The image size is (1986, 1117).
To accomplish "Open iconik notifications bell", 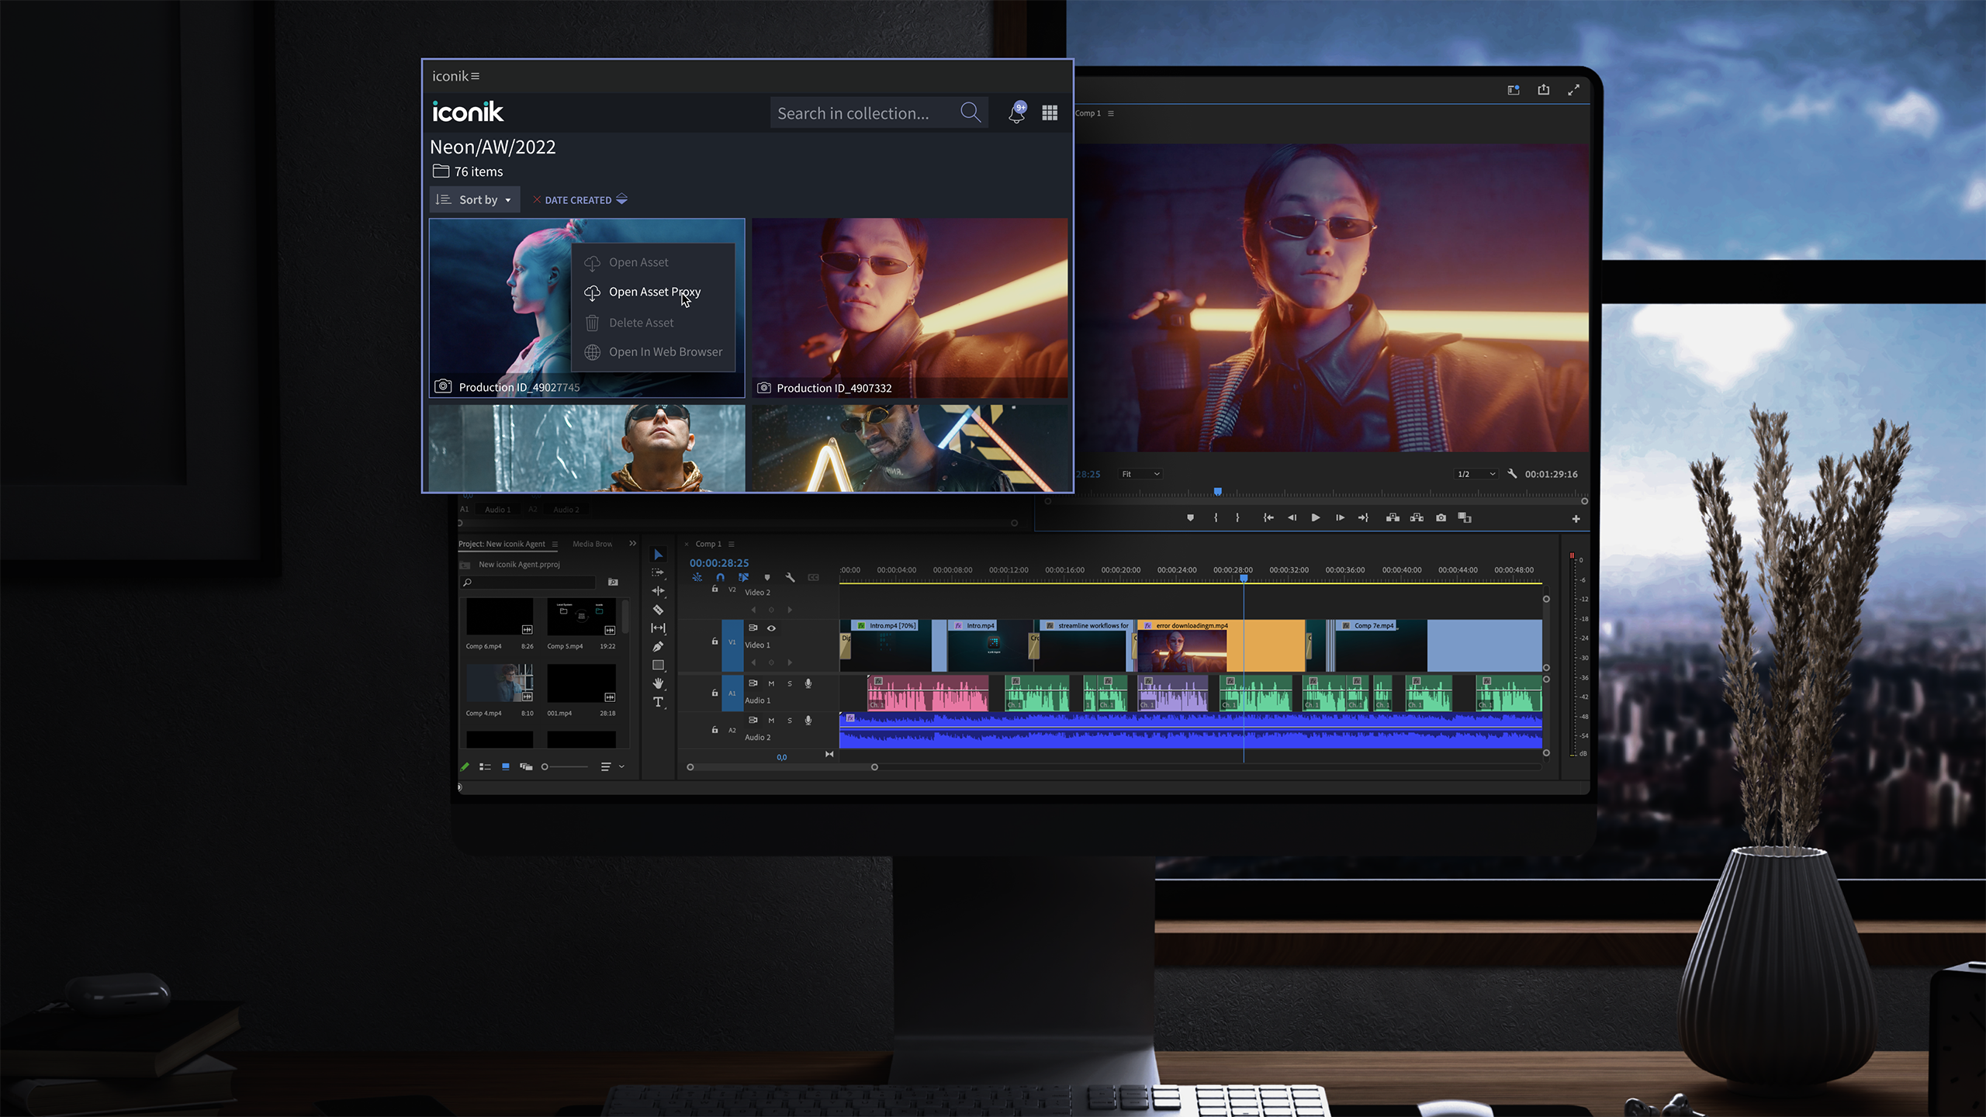I will tap(1016, 113).
